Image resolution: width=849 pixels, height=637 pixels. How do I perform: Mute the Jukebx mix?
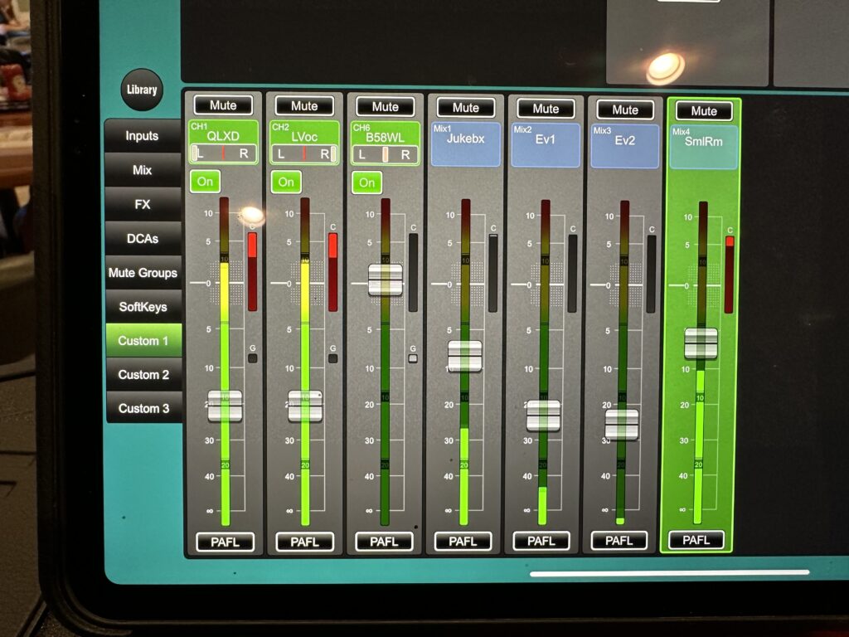pos(465,107)
